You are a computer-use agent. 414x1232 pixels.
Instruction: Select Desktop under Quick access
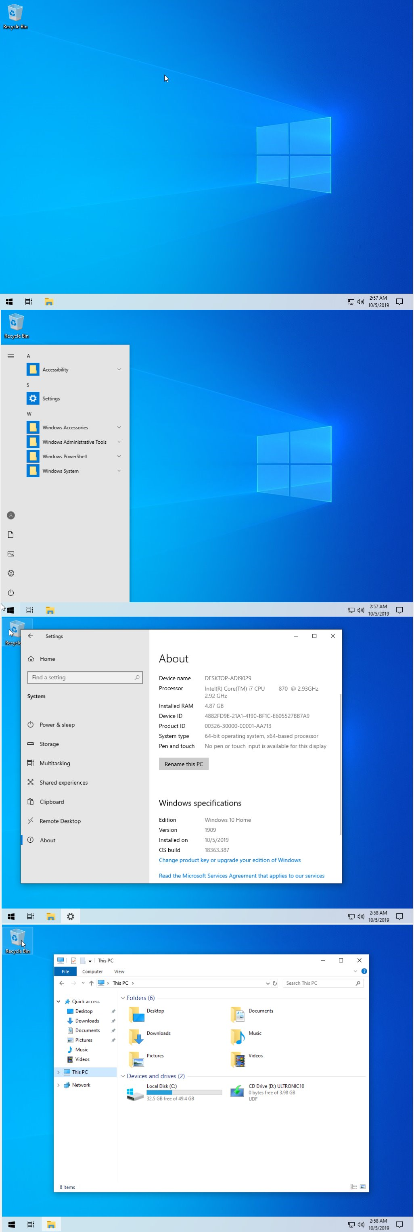[x=84, y=1011]
